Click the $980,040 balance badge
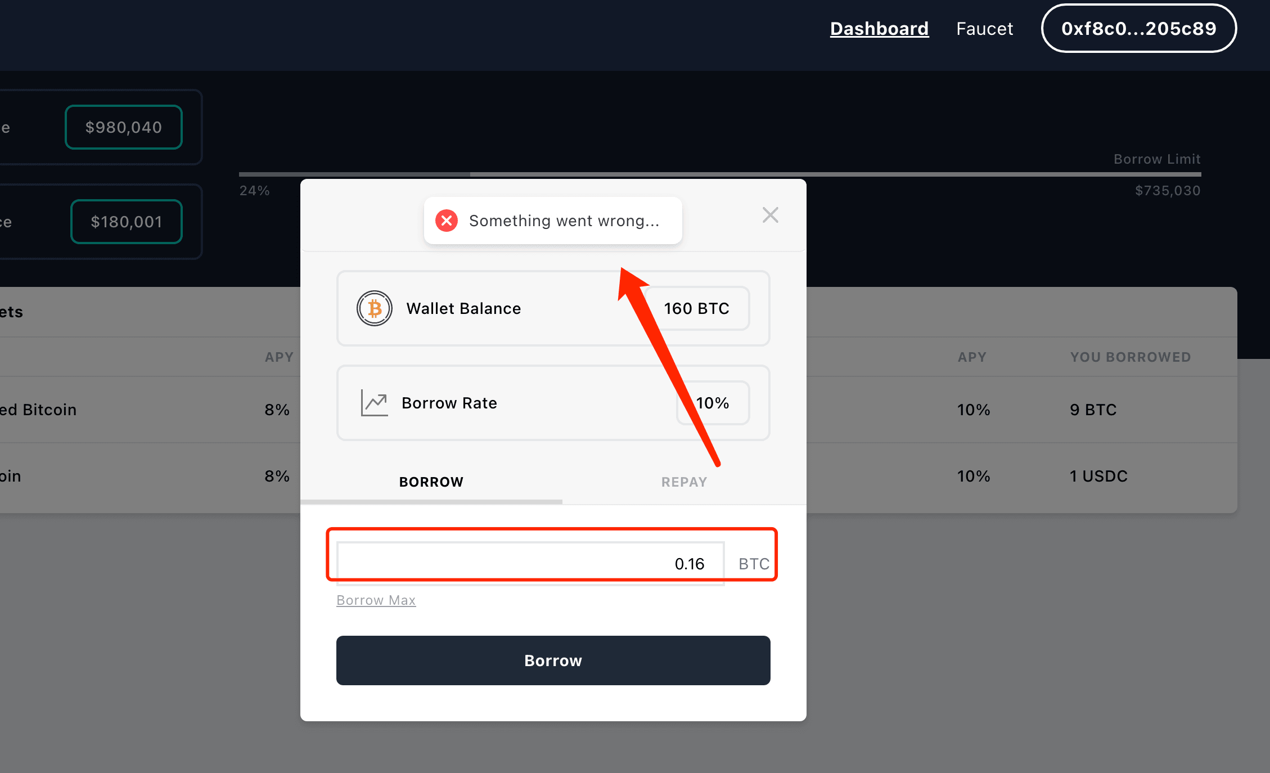Image resolution: width=1270 pixels, height=773 pixels. click(124, 127)
